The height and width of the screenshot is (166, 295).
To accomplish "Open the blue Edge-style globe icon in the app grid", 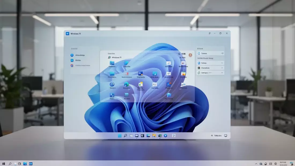I will [126, 84].
